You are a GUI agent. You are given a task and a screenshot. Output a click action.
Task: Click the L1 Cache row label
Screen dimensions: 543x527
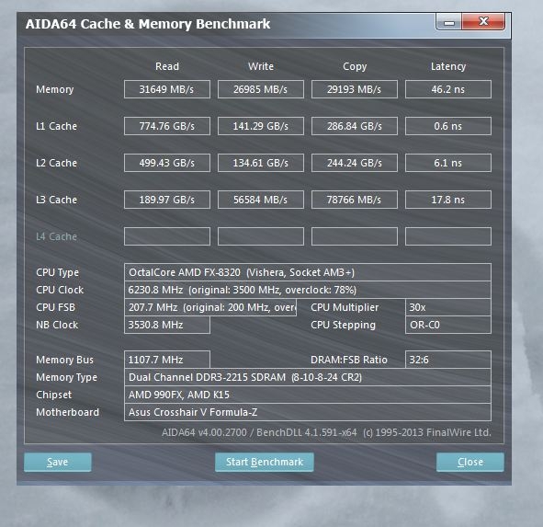[56, 126]
